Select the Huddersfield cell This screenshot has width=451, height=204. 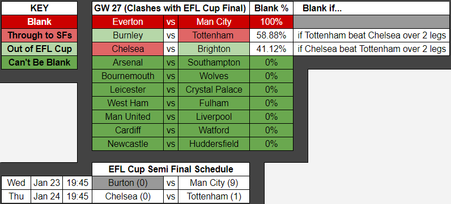tap(214, 144)
